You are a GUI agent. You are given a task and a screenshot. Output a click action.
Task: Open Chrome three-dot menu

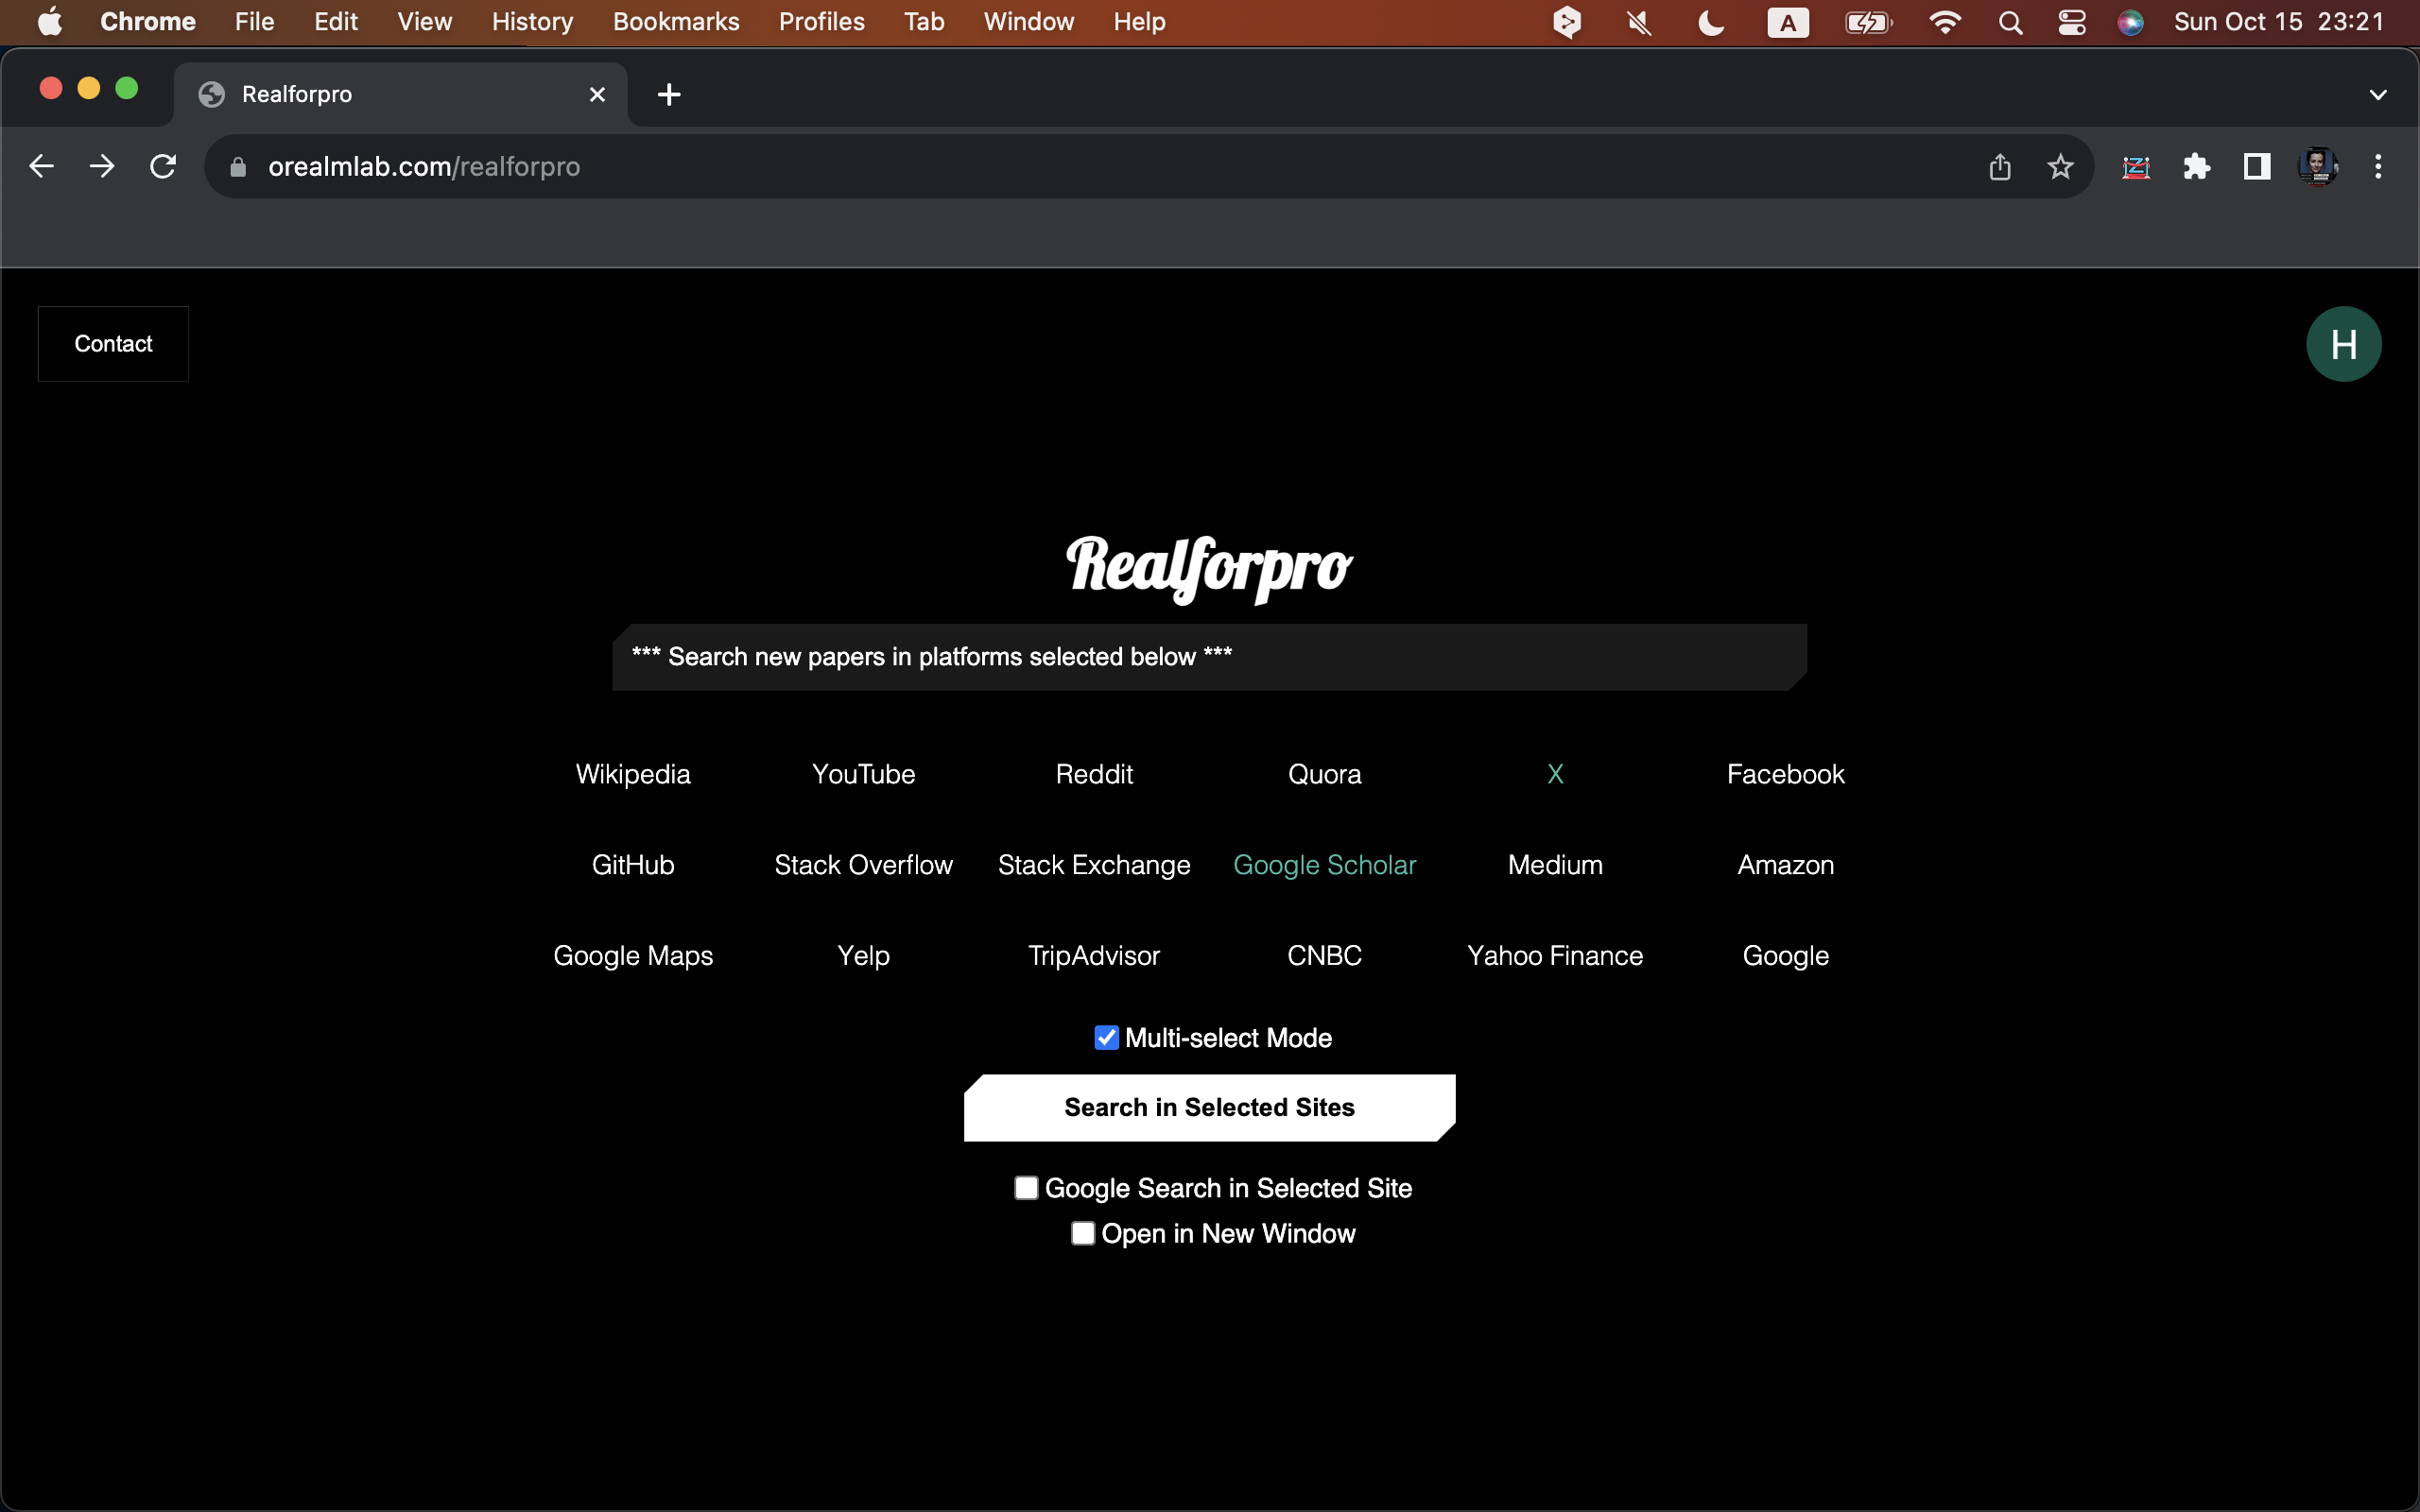[x=2378, y=166]
